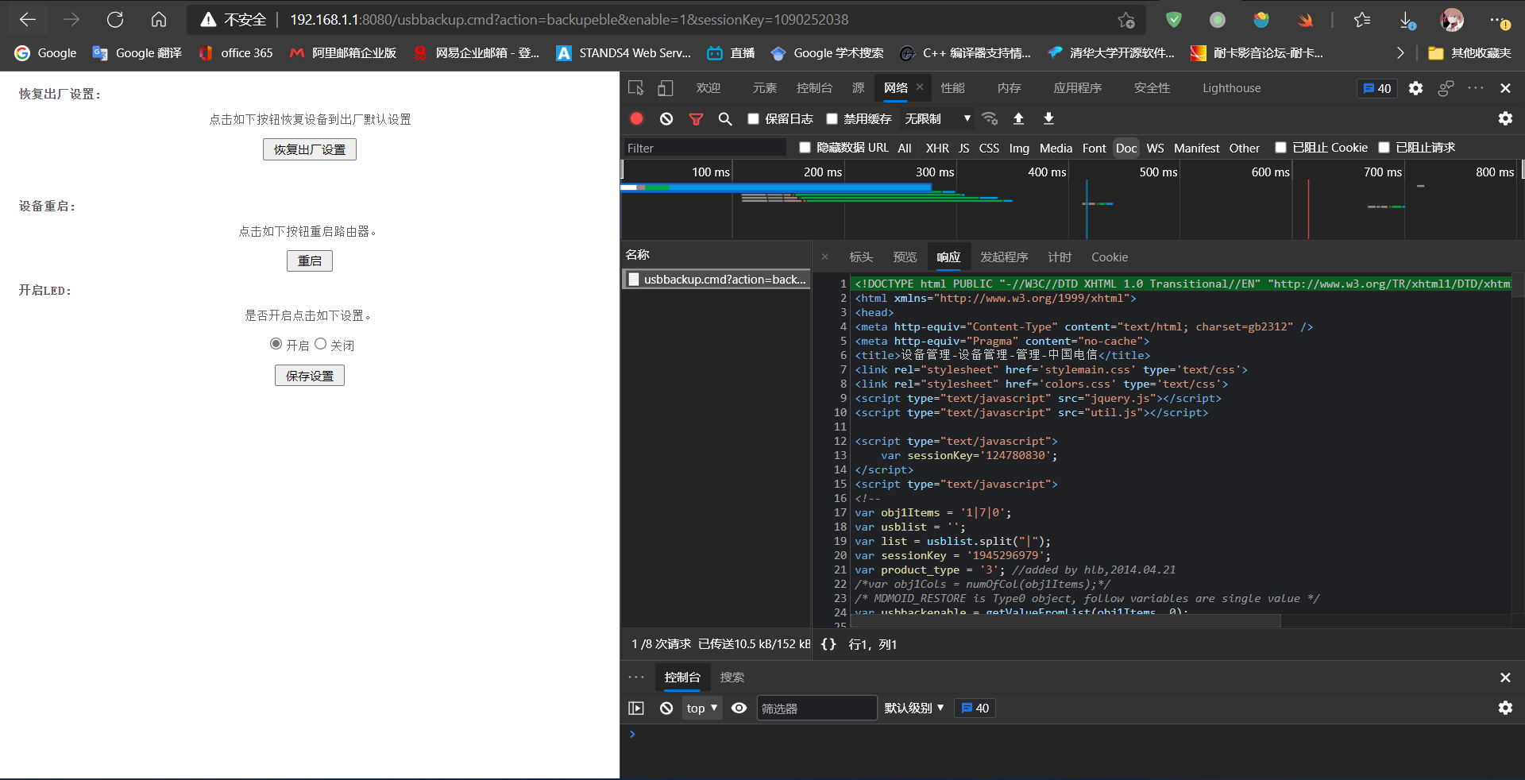The width and height of the screenshot is (1525, 780).
Task: Open the 无限制 throttling dropdown
Action: [x=937, y=118]
